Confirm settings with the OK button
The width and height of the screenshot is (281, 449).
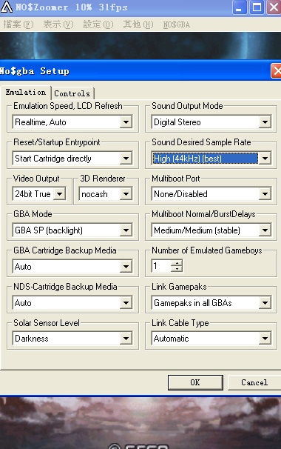click(x=195, y=382)
